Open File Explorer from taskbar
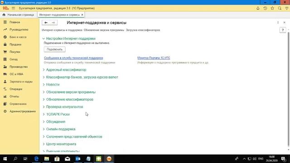 (x=47, y=159)
